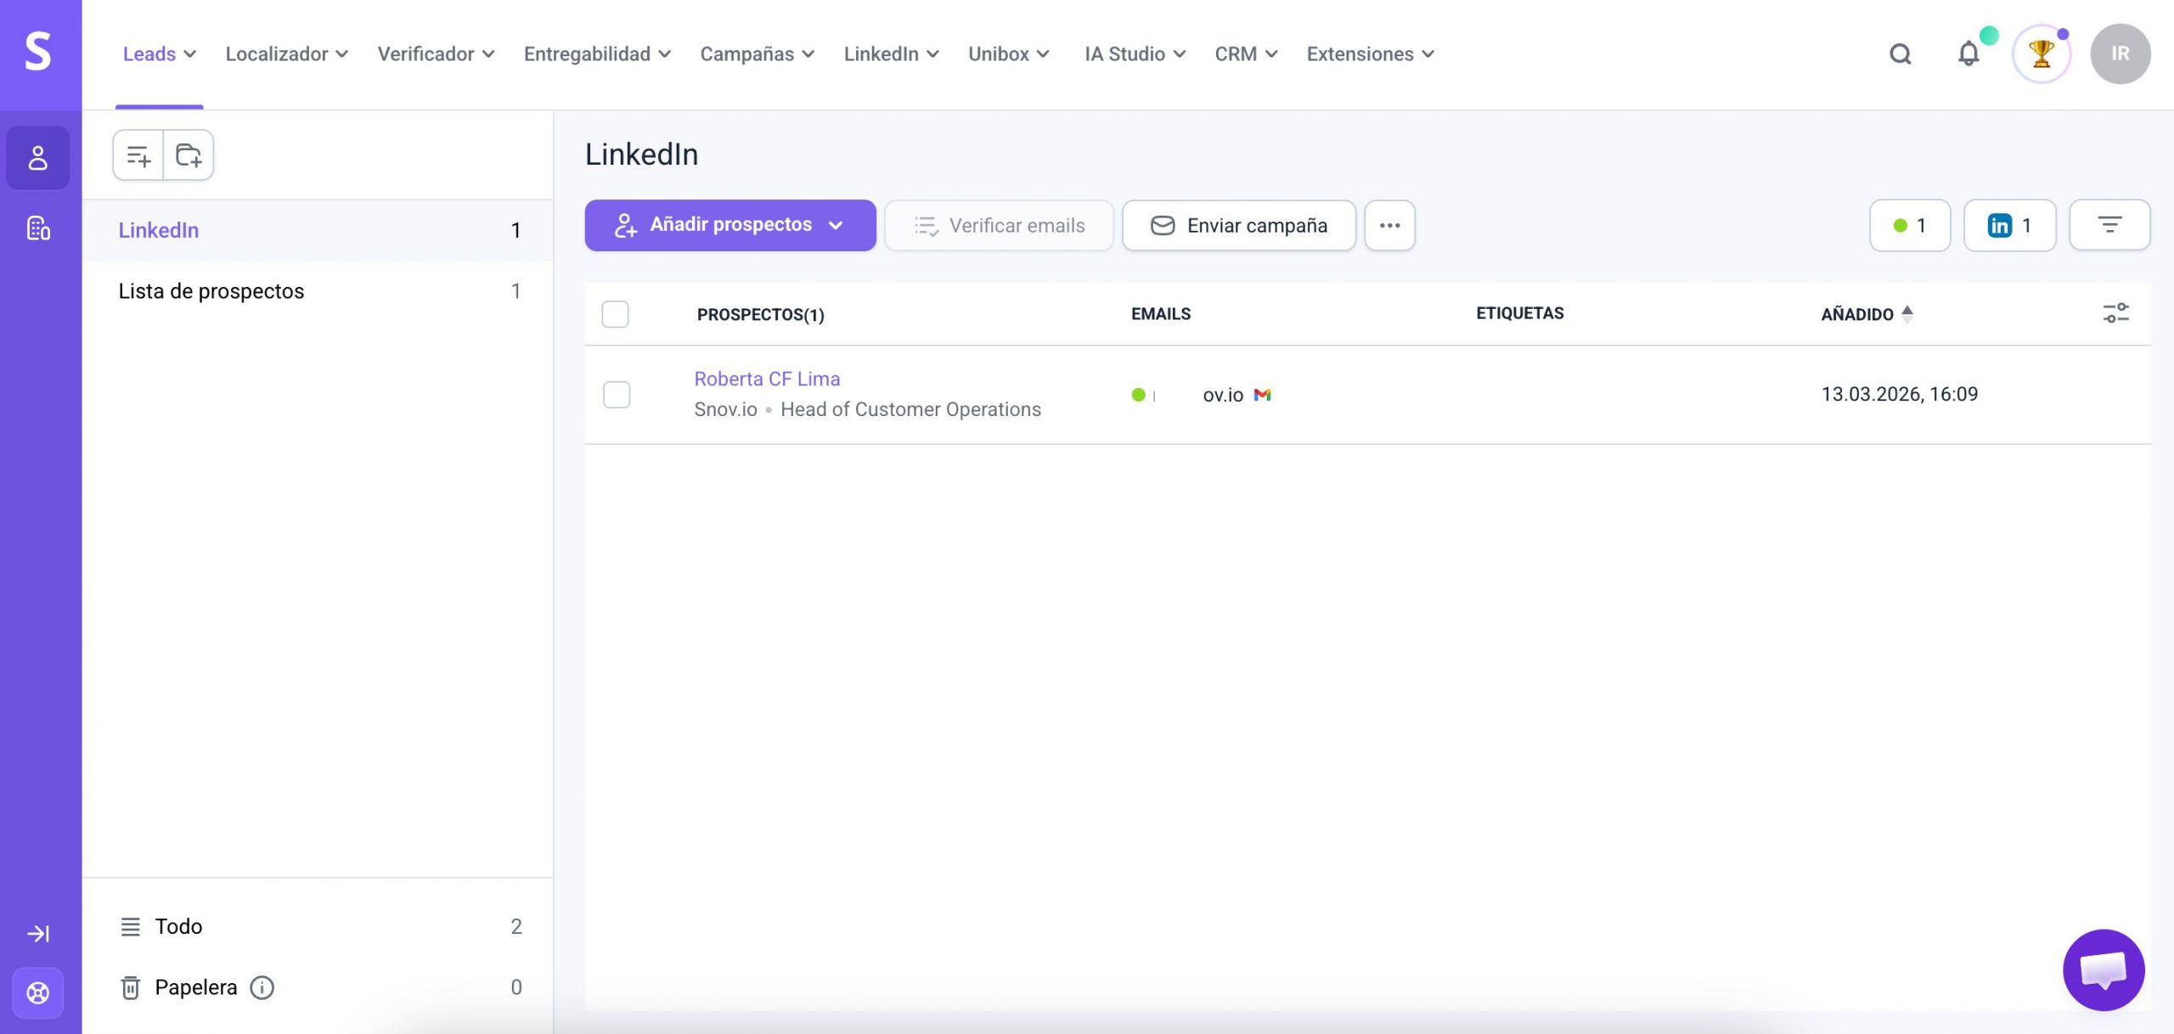Open the table column settings icon
The image size is (2174, 1034).
2115,313
